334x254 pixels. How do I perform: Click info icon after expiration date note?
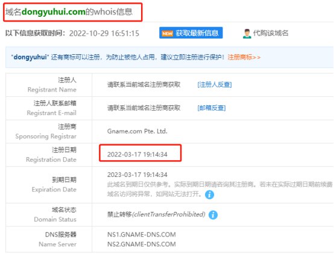(x=209, y=194)
